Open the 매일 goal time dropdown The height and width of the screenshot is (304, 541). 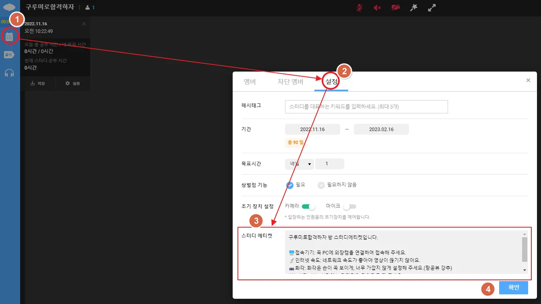pyautogui.click(x=299, y=164)
